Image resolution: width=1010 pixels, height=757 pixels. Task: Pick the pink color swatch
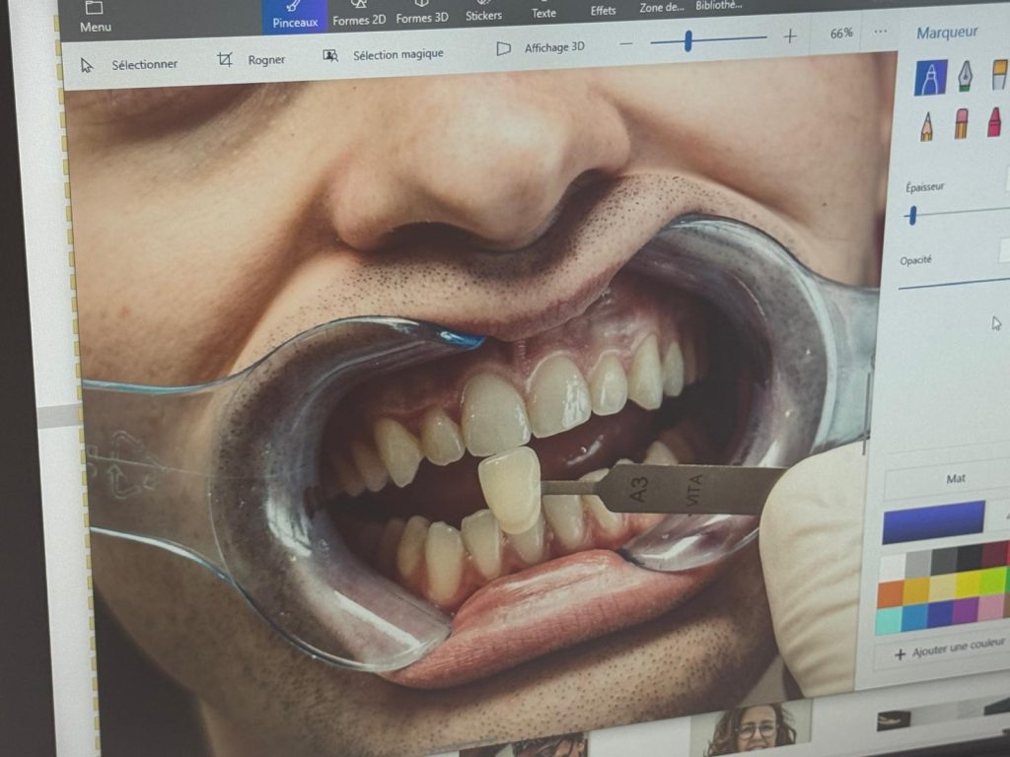click(990, 606)
